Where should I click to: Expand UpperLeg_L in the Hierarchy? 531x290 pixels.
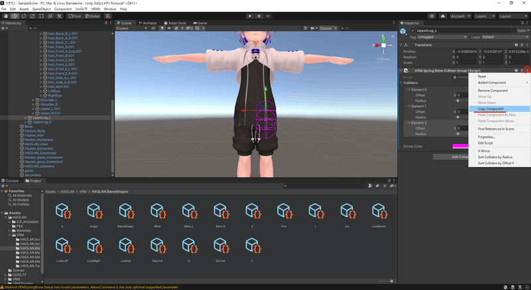[25, 118]
